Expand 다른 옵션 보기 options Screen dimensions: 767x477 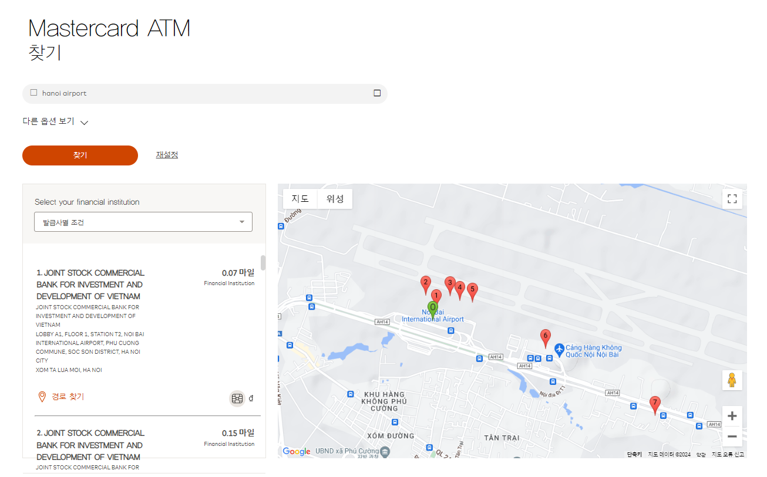point(55,122)
